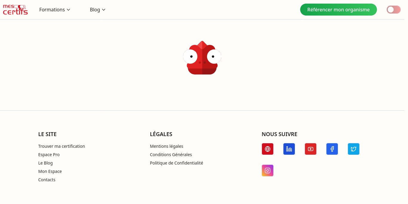Screen dimensions: 408x204
Task: Open Le Blog footer link
Action: pyautogui.click(x=45, y=163)
